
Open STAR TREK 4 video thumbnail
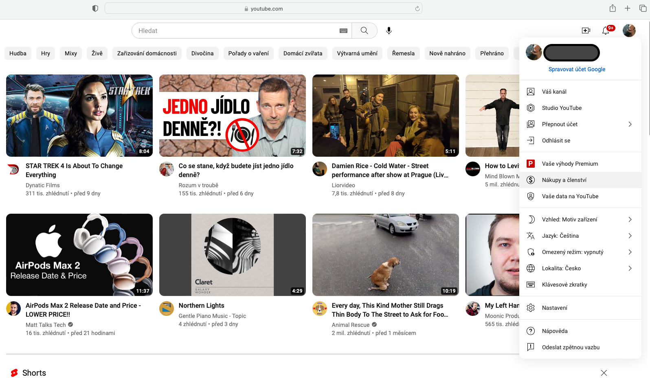pyautogui.click(x=79, y=116)
